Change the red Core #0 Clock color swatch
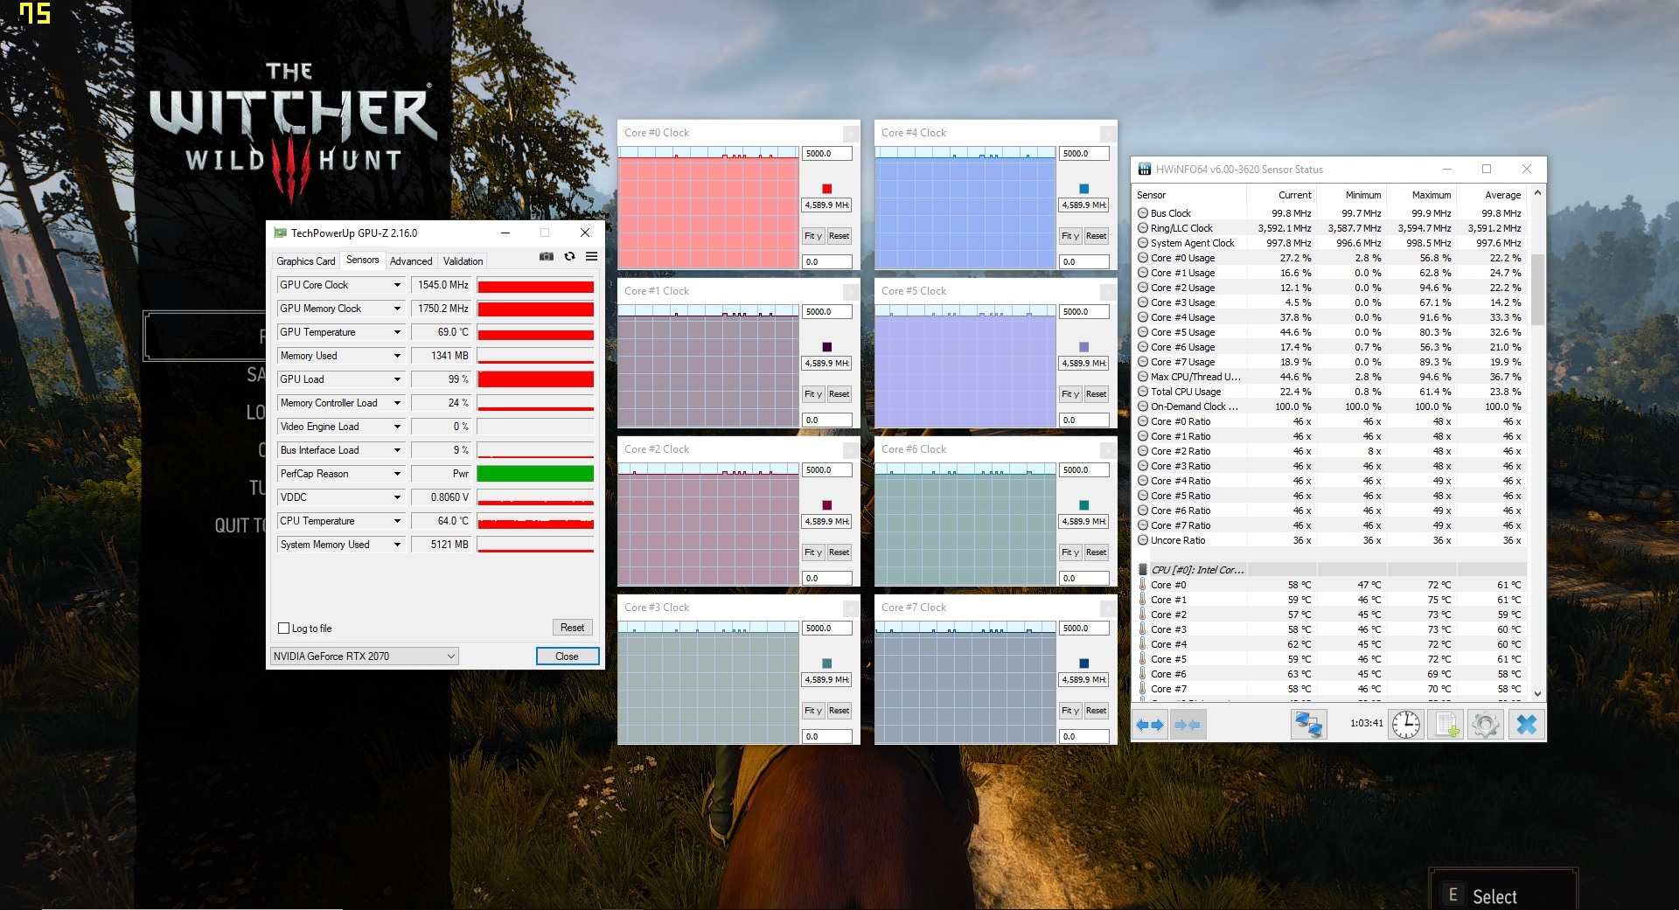Screen dimensions: 1679x910 coord(826,189)
